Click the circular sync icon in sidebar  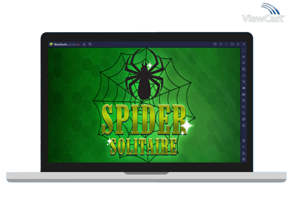pos(244,82)
